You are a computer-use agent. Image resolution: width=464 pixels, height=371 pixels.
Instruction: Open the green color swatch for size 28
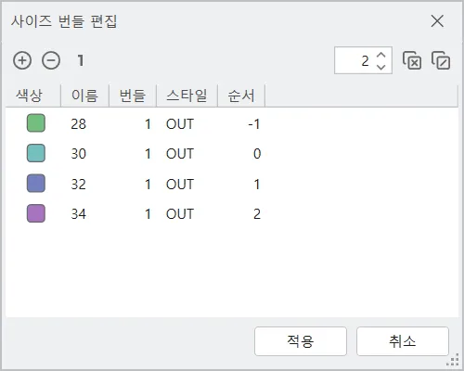(x=36, y=123)
